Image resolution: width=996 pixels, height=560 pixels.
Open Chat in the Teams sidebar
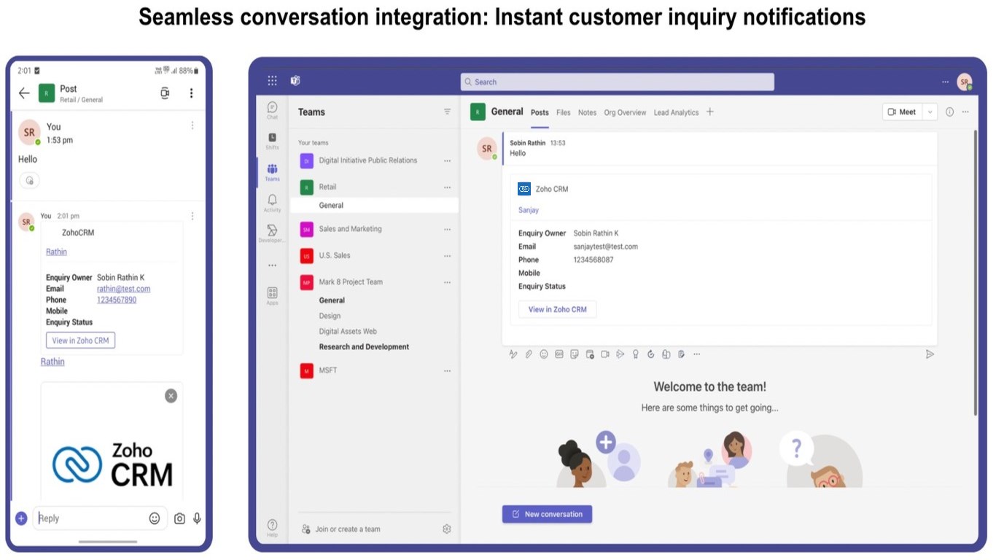coord(272,110)
